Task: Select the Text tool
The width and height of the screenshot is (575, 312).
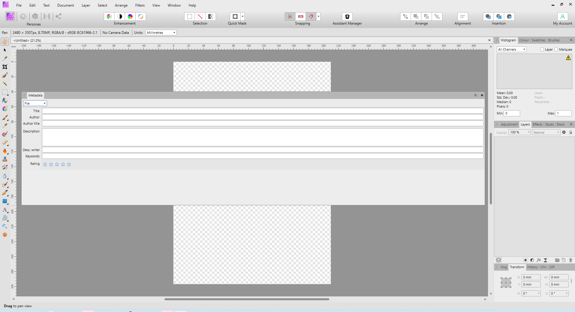Action: (5, 210)
